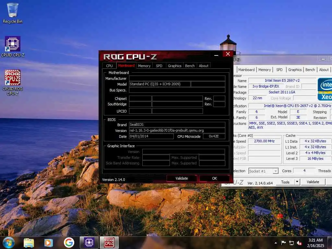Open Google Chrome from the taskbar

[x=69, y=243]
